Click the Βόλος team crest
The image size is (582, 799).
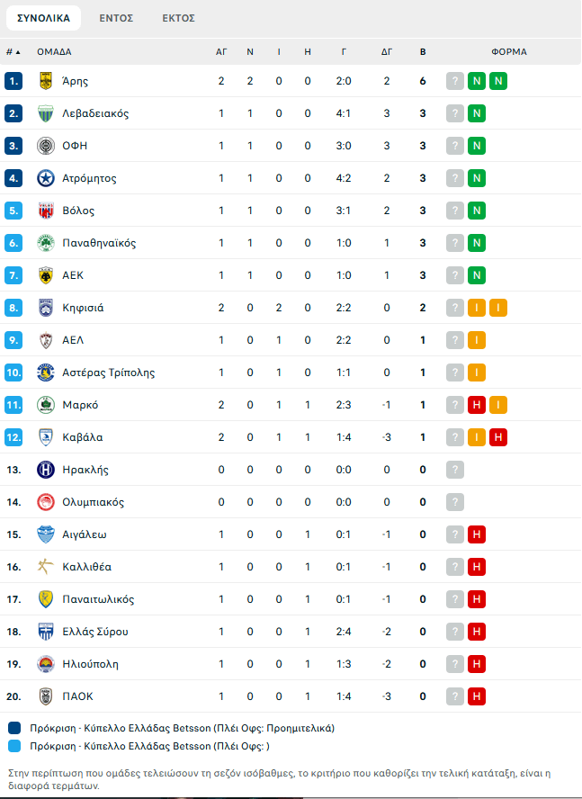point(46,211)
